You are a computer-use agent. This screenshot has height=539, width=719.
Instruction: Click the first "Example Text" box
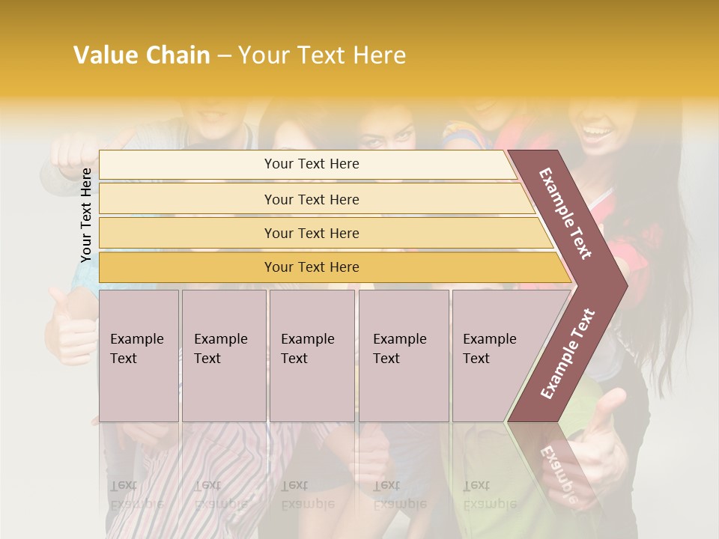139,356
